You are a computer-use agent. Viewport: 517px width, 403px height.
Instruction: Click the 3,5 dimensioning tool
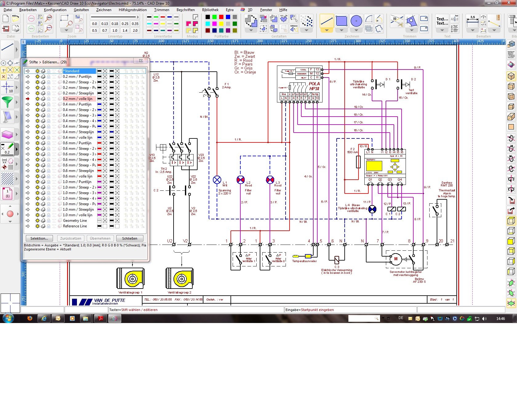[x=472, y=21]
